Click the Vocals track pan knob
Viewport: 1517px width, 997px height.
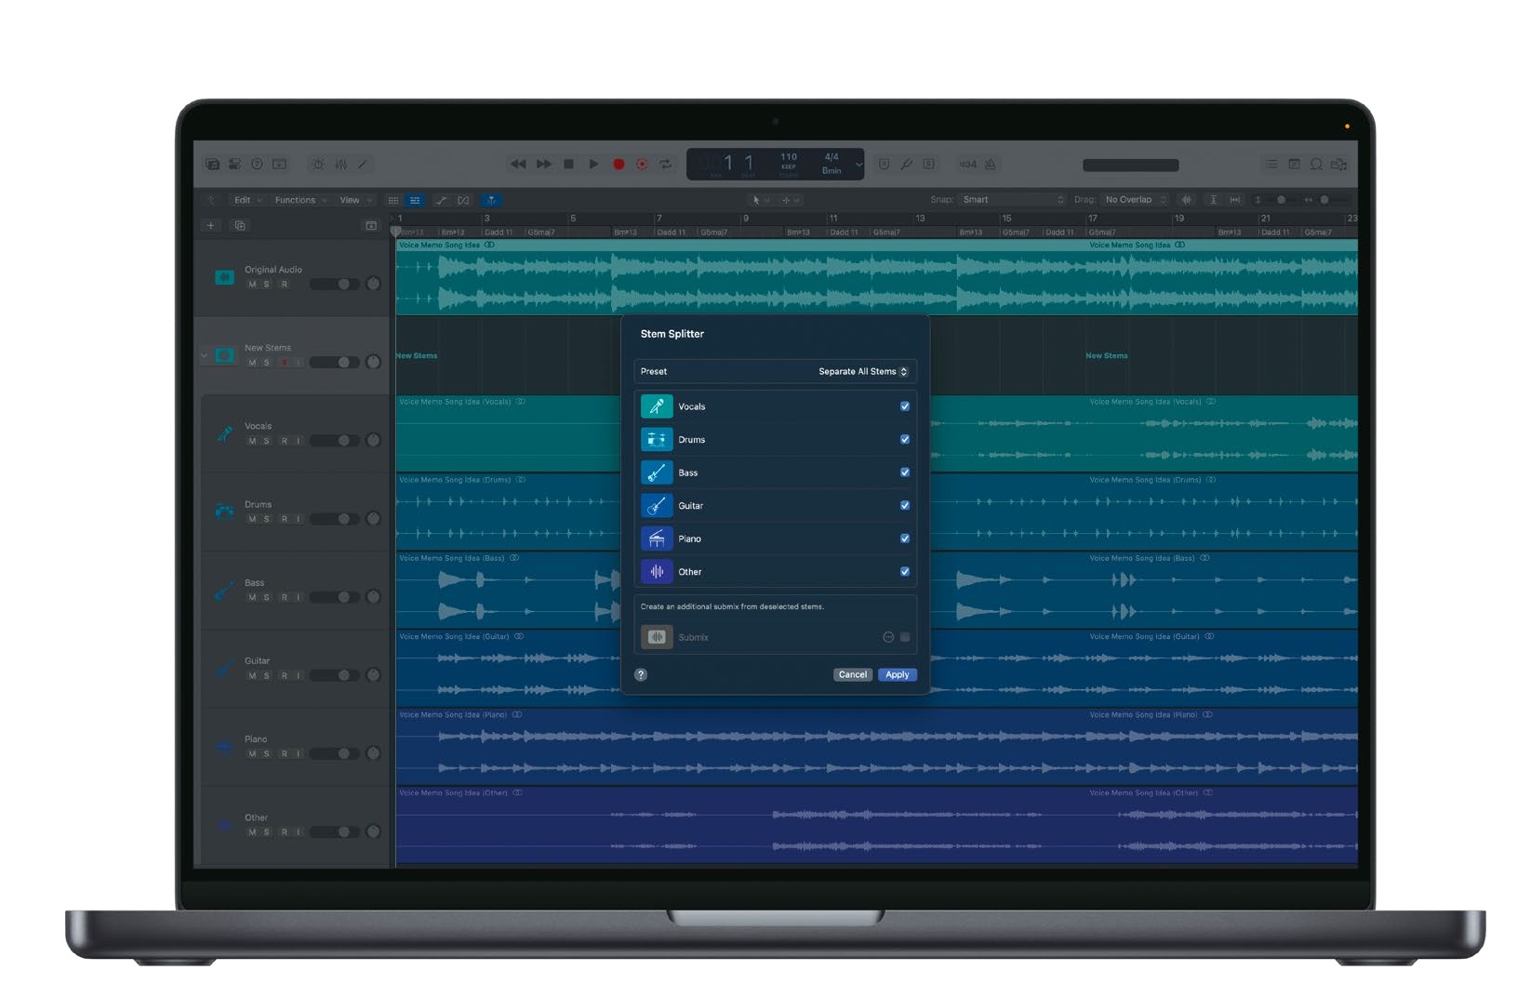373,440
